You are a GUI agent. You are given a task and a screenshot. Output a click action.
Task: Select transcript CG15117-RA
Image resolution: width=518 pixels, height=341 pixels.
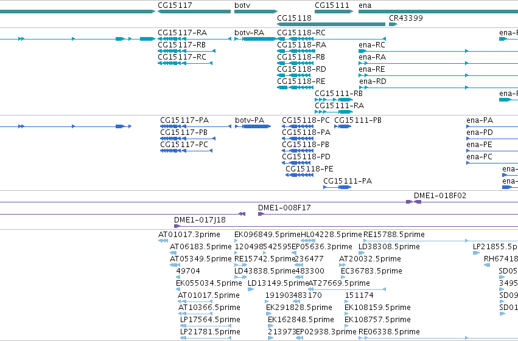point(194,39)
